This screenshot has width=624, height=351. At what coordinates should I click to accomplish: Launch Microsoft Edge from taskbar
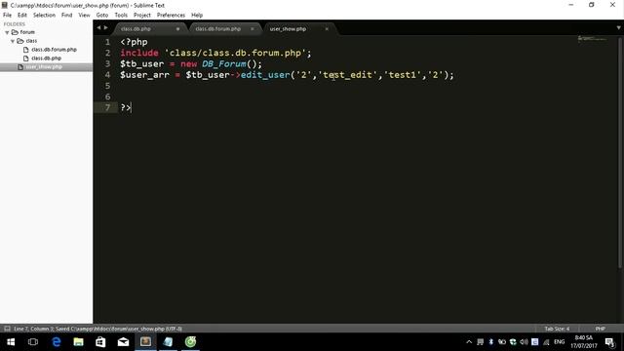(57, 342)
